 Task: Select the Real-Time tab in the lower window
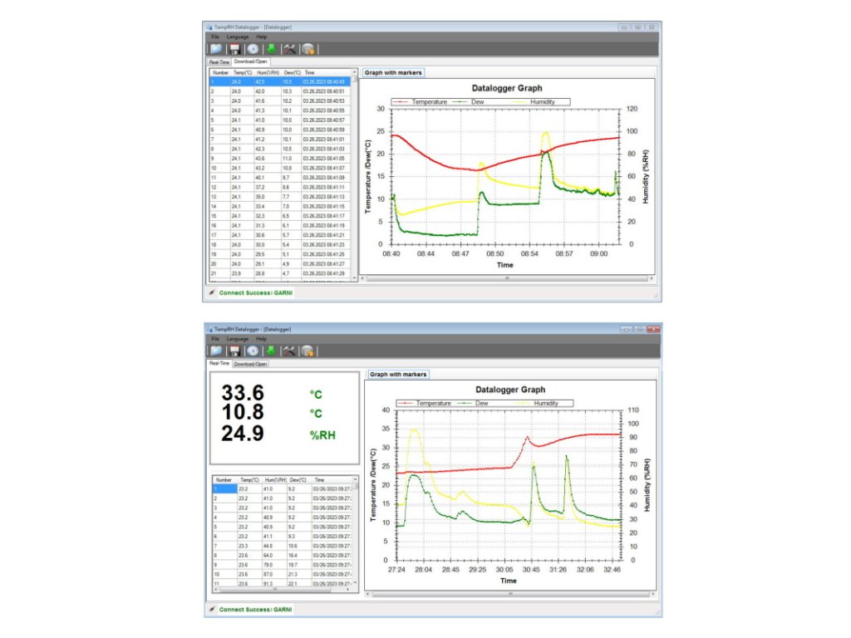tap(219, 363)
